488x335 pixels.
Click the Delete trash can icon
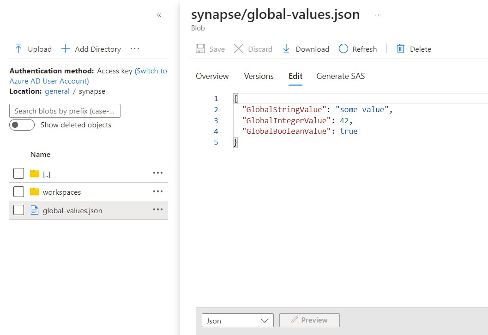click(401, 48)
